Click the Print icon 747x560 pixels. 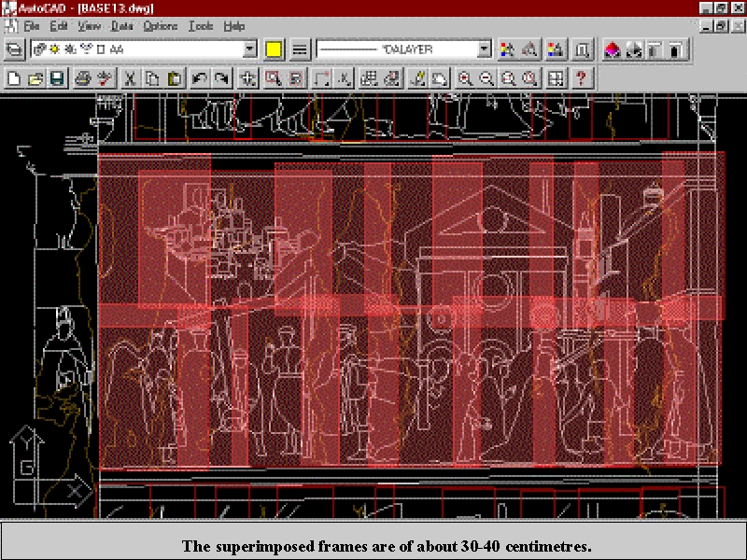[x=83, y=78]
